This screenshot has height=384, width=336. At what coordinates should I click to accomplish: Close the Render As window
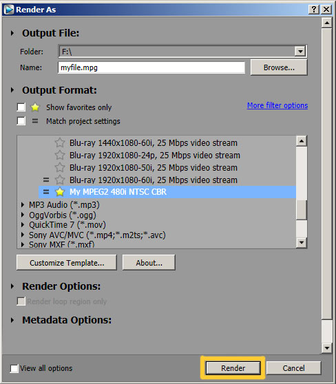click(326, 10)
